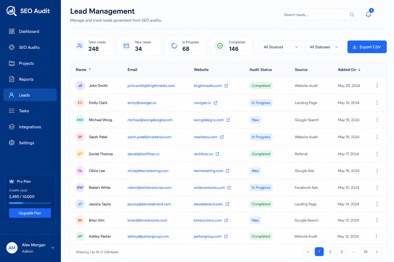
Task: Expand the All Sources dropdown
Action: tap(281, 47)
